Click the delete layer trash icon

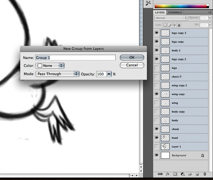(205, 174)
